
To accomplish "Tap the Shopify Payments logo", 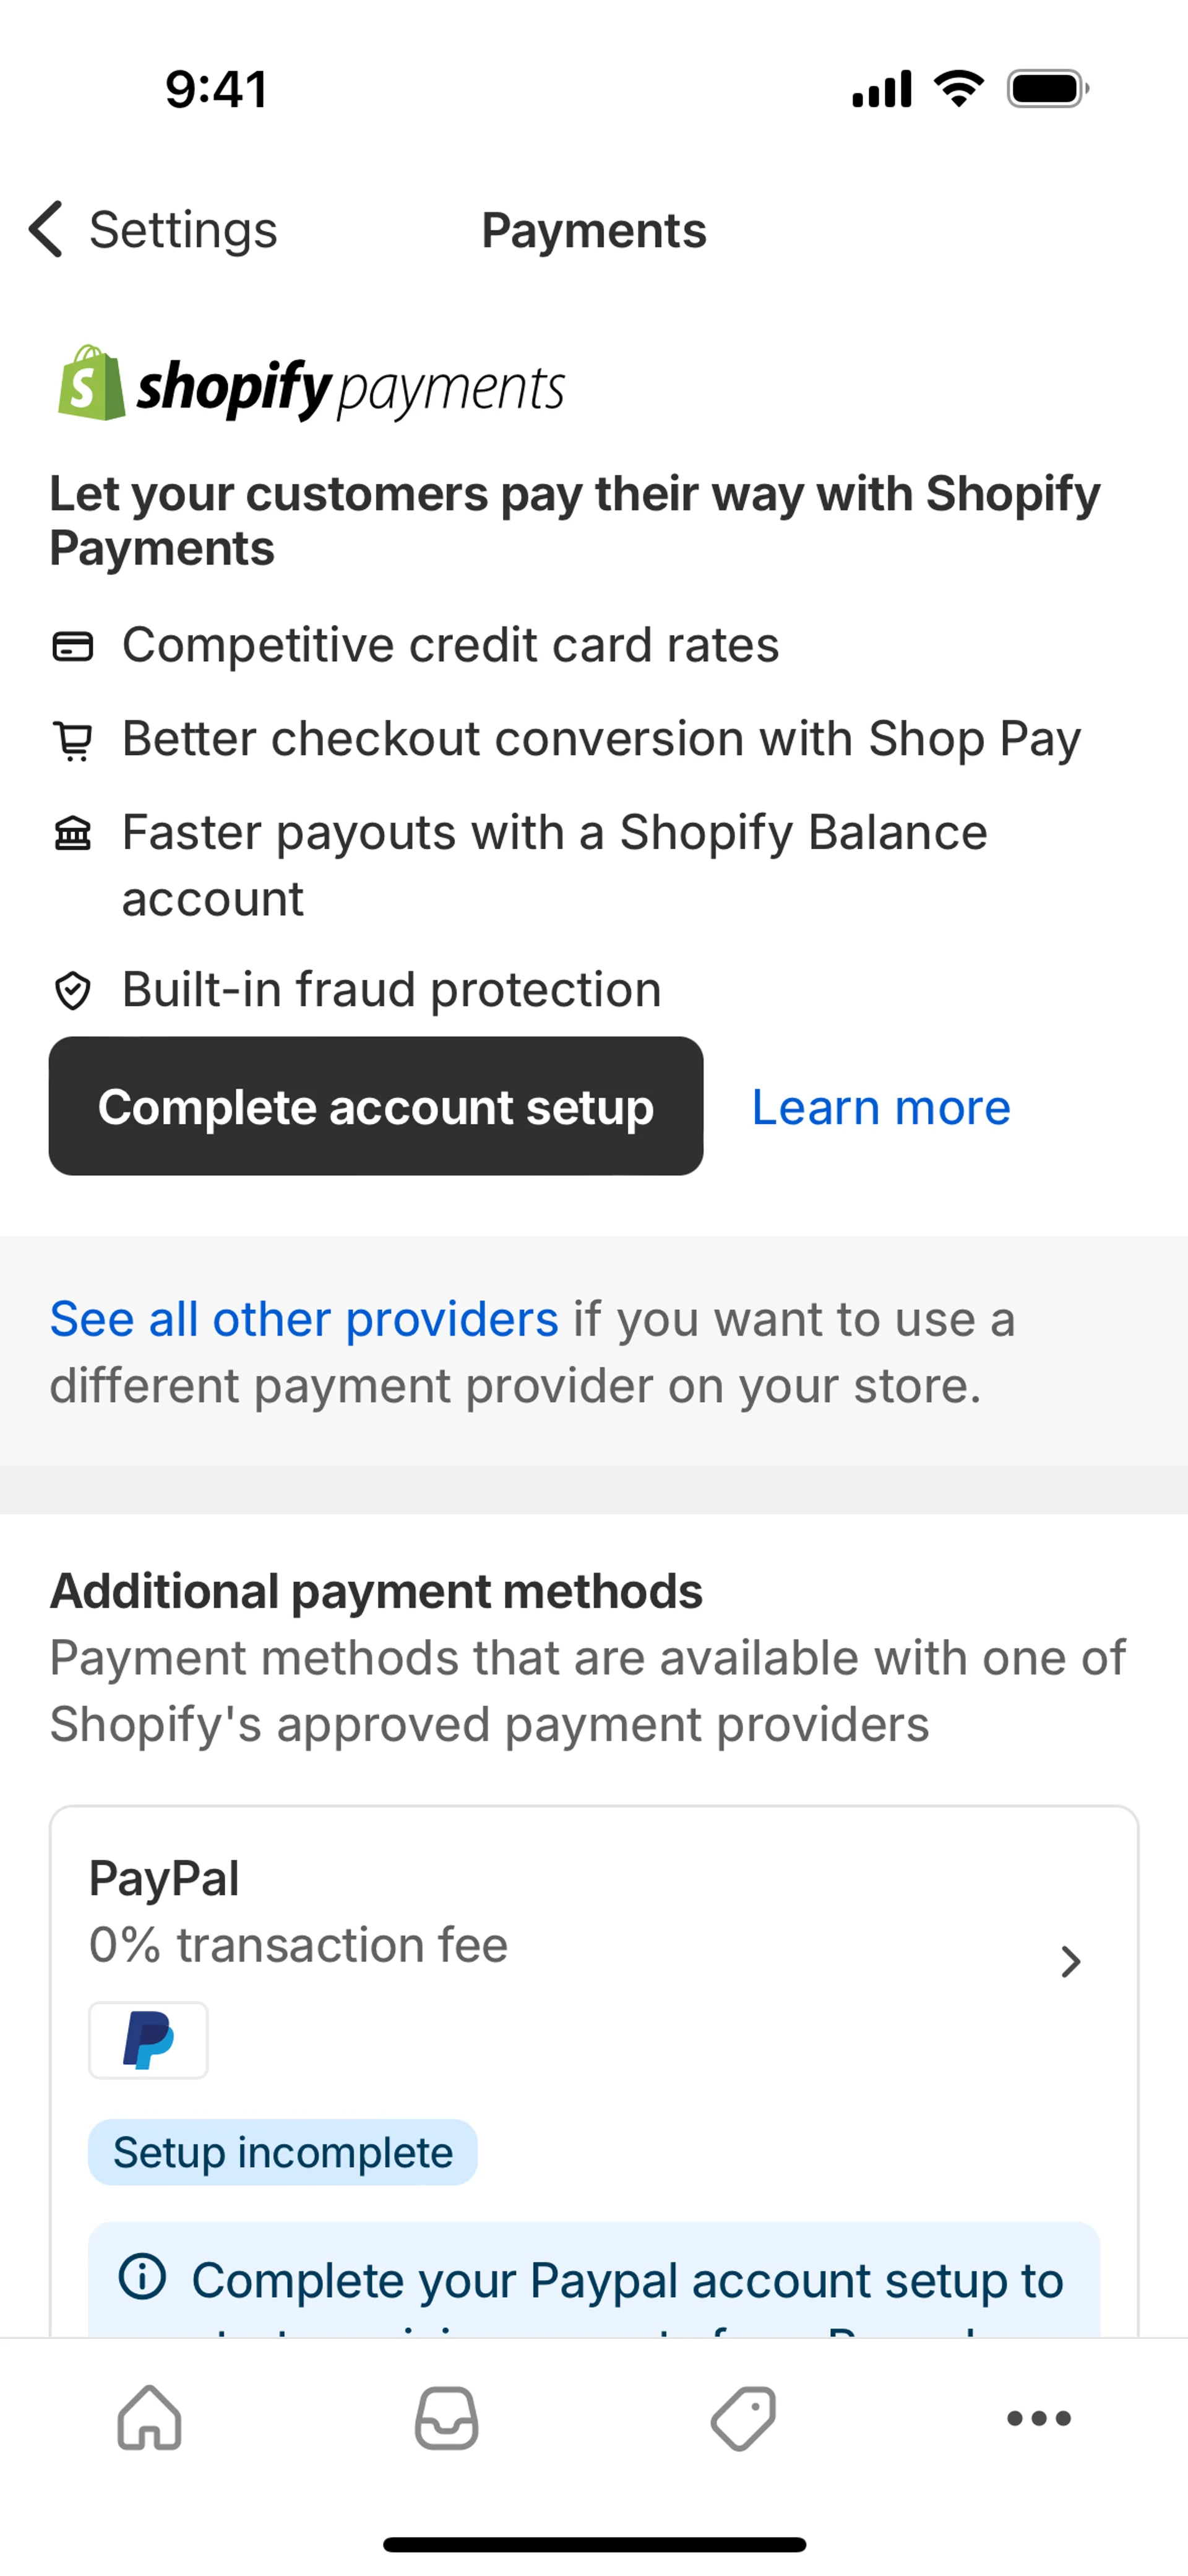I will point(311,385).
